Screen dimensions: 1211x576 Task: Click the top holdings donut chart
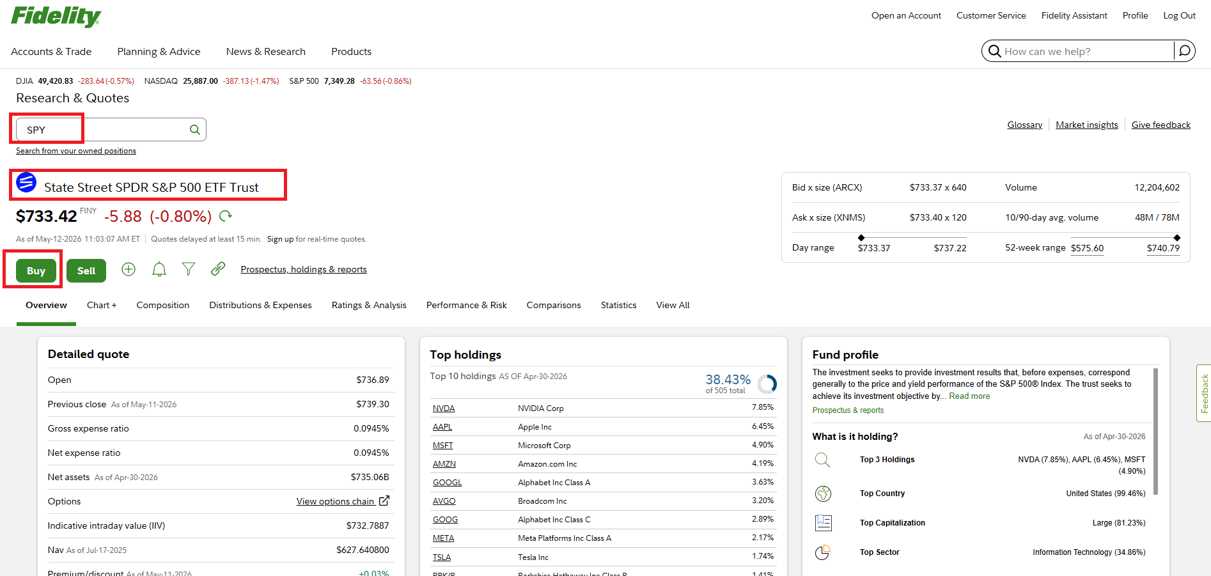pos(767,384)
